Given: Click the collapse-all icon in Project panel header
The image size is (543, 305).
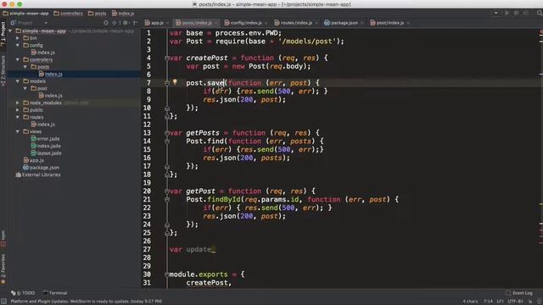Looking at the screenshot, I should point(114,23).
